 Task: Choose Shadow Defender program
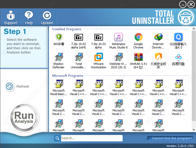[59, 61]
